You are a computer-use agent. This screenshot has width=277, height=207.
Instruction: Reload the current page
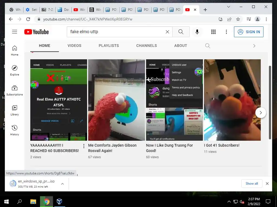(28, 19)
